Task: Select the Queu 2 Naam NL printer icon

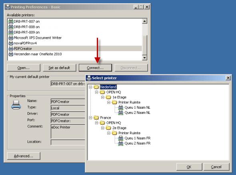Action: click(x=120, y=112)
